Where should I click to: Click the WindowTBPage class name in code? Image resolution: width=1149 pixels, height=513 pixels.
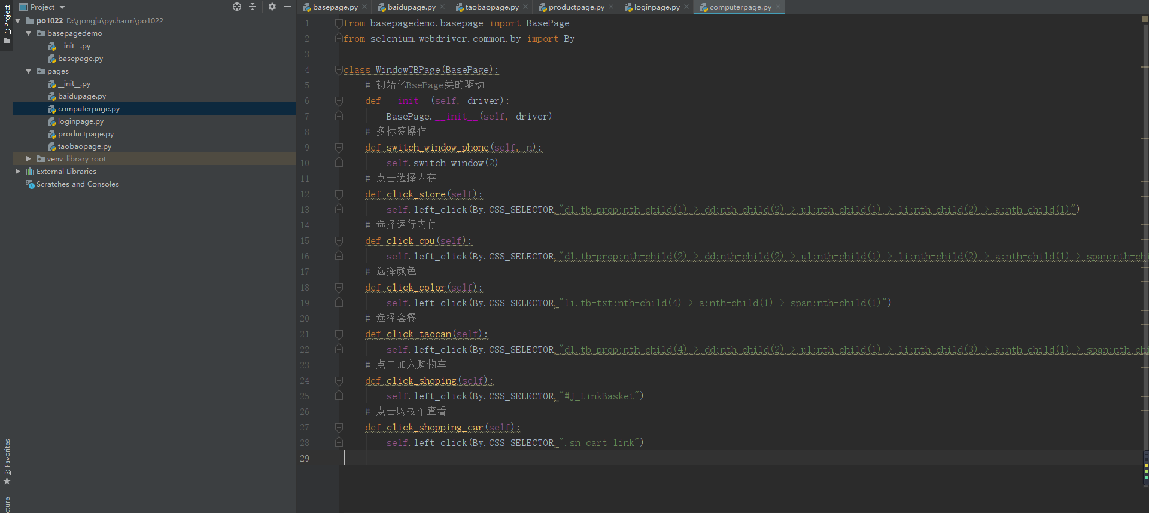[x=408, y=70]
